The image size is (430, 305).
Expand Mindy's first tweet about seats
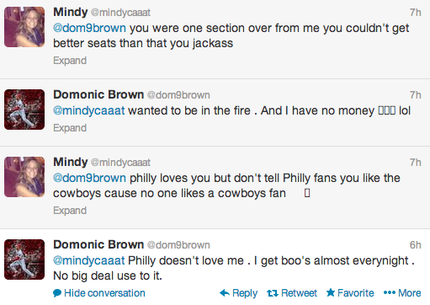(x=70, y=61)
